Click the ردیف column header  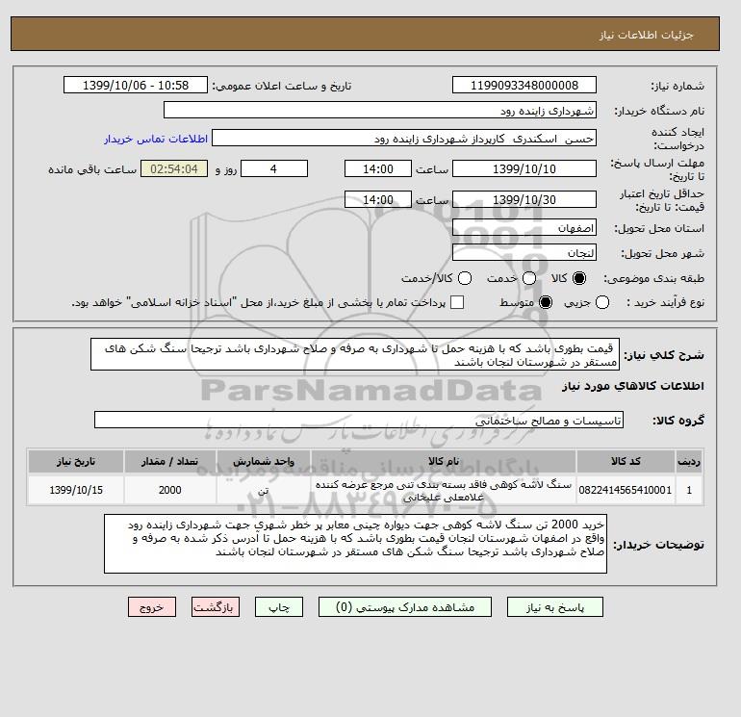pos(689,462)
